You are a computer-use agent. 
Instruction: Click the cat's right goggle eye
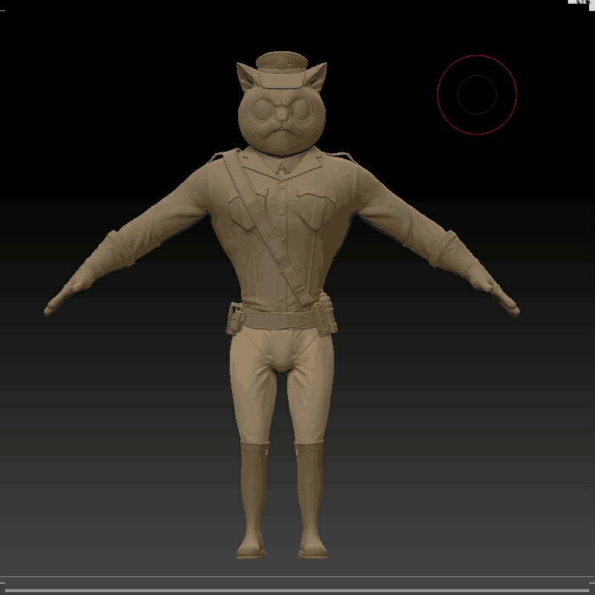coord(302,109)
